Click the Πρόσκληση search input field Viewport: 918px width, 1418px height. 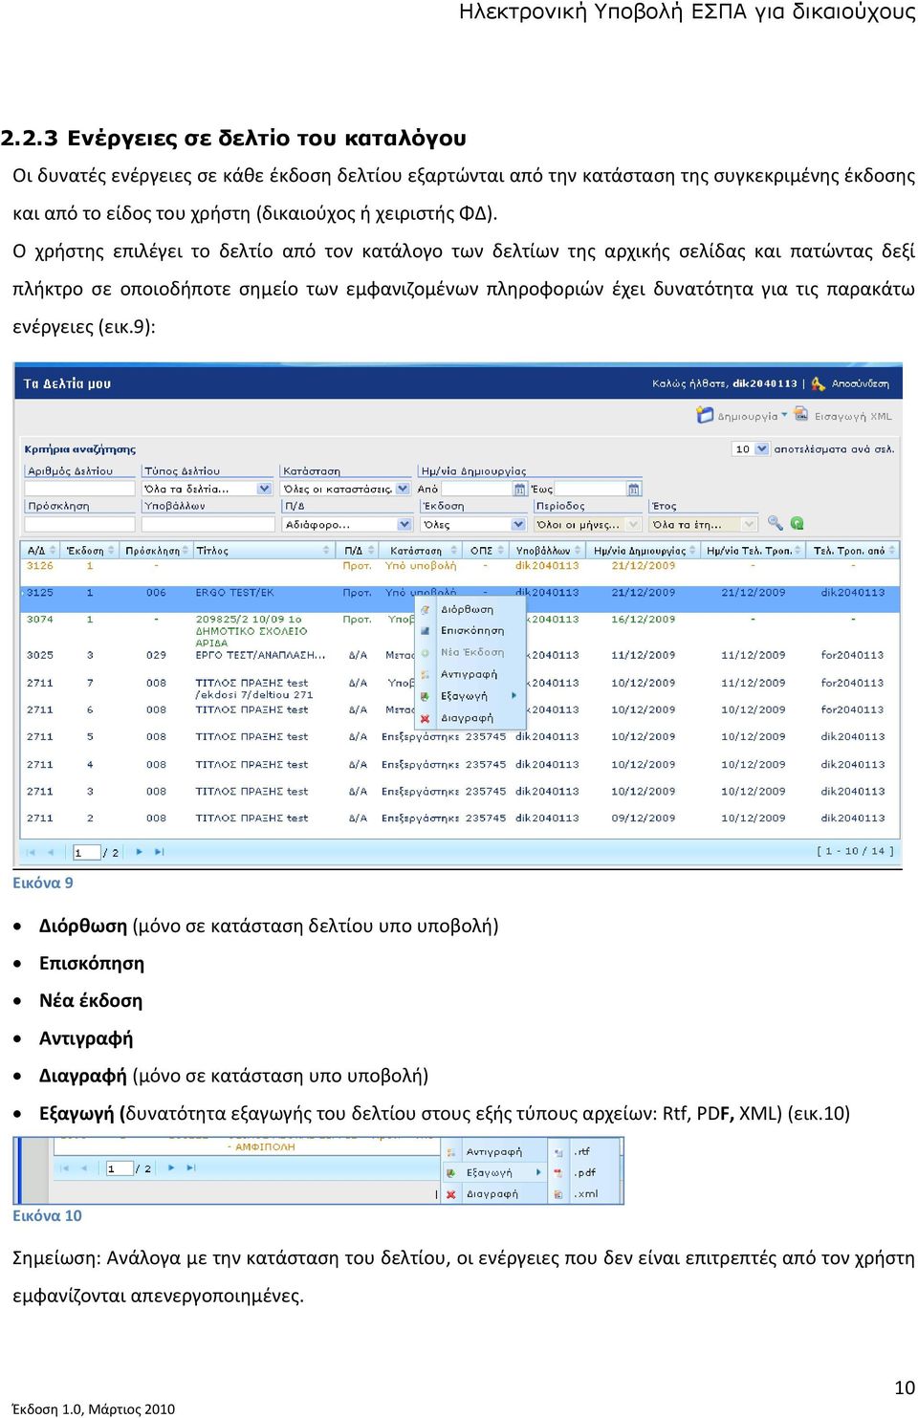[x=80, y=524]
